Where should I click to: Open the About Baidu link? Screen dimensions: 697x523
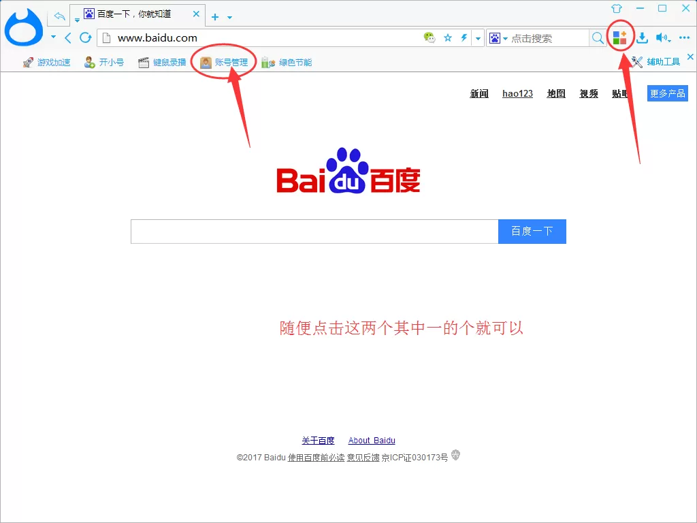coord(372,441)
